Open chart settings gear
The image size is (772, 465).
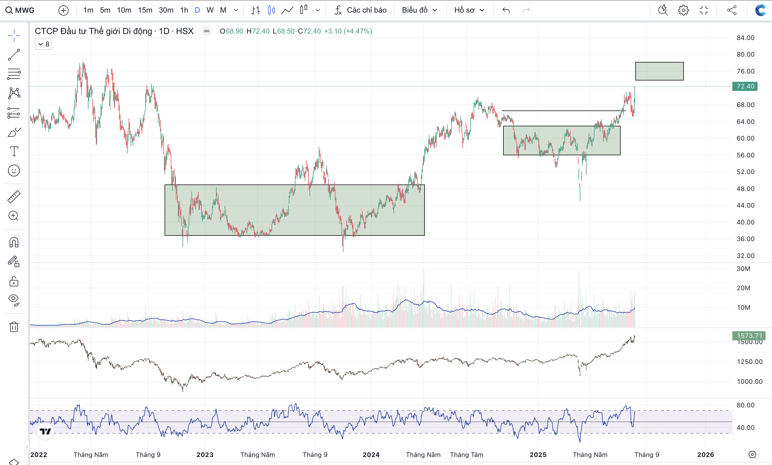pos(683,10)
